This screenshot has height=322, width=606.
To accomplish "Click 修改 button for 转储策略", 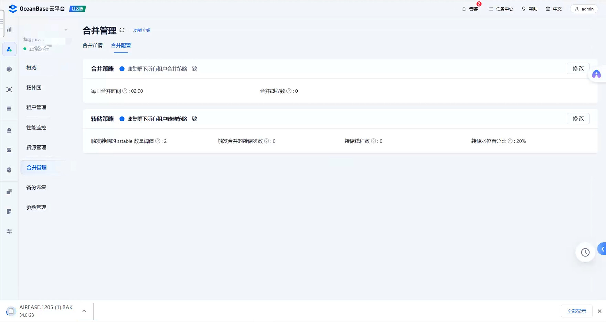I will [578, 119].
